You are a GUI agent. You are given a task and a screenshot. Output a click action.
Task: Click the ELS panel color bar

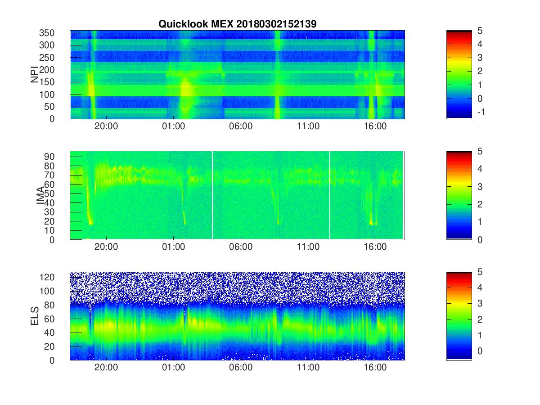coord(459,316)
